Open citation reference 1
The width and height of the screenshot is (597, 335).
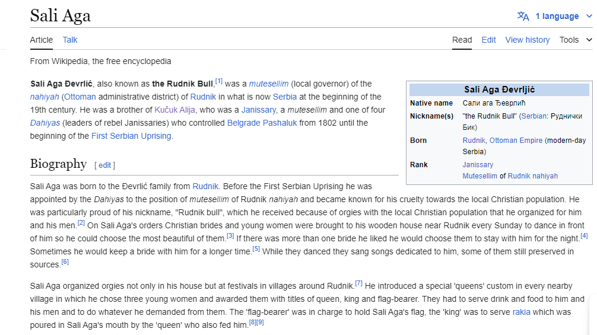[x=219, y=81]
